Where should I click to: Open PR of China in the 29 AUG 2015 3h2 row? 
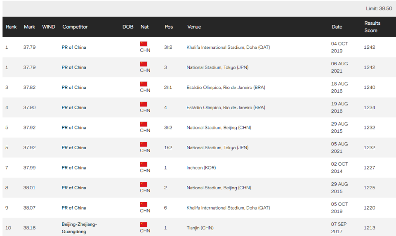coord(74,127)
